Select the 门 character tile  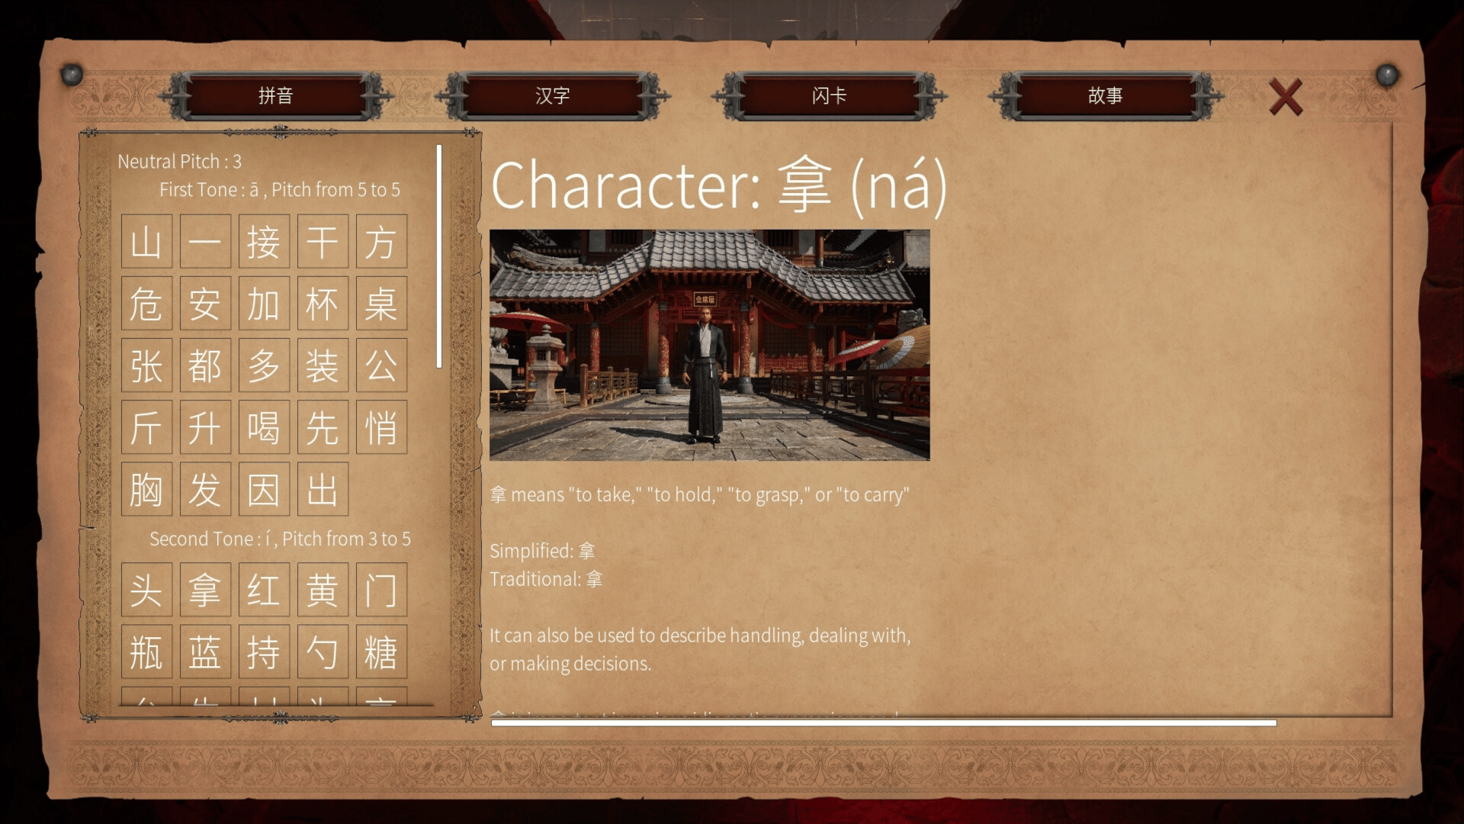(381, 590)
